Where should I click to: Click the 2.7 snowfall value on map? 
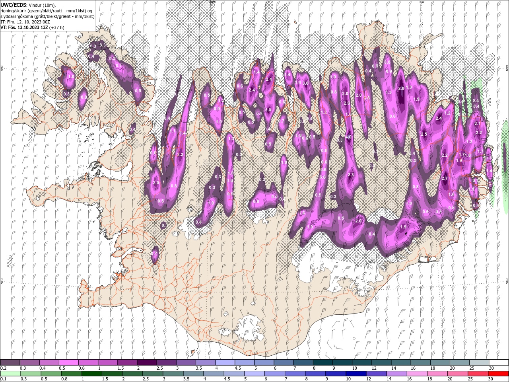tap(445, 179)
